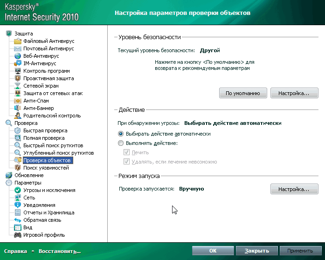Select Параметры root item

(28, 183)
